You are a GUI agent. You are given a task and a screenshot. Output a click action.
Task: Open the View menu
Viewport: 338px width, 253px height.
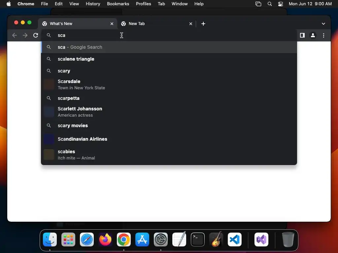coord(74,4)
